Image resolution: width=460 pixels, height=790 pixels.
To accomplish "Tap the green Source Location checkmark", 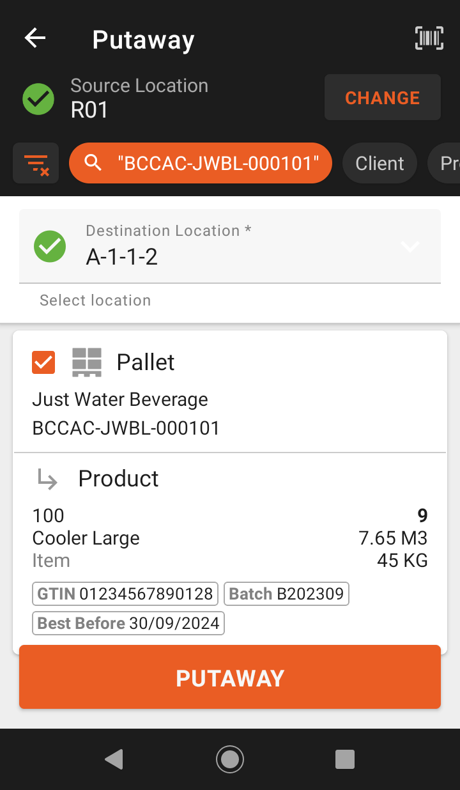I will point(38,99).
